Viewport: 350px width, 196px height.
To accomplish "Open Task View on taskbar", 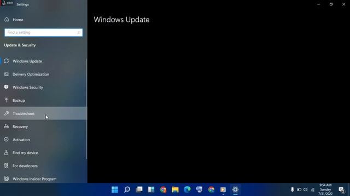I will [x=139, y=189].
